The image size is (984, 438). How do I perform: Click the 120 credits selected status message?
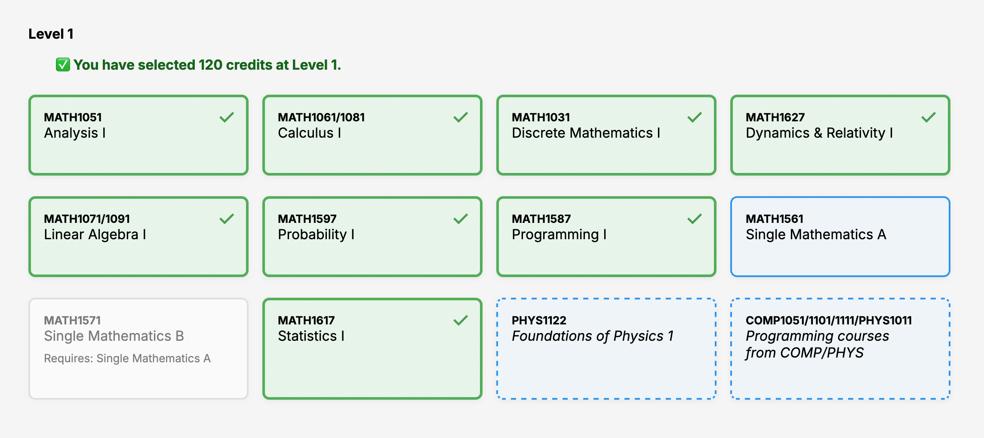(x=207, y=65)
